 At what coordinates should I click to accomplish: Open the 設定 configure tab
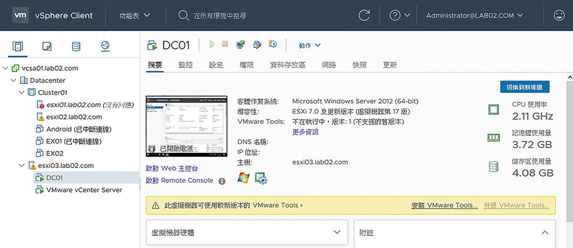click(x=216, y=65)
